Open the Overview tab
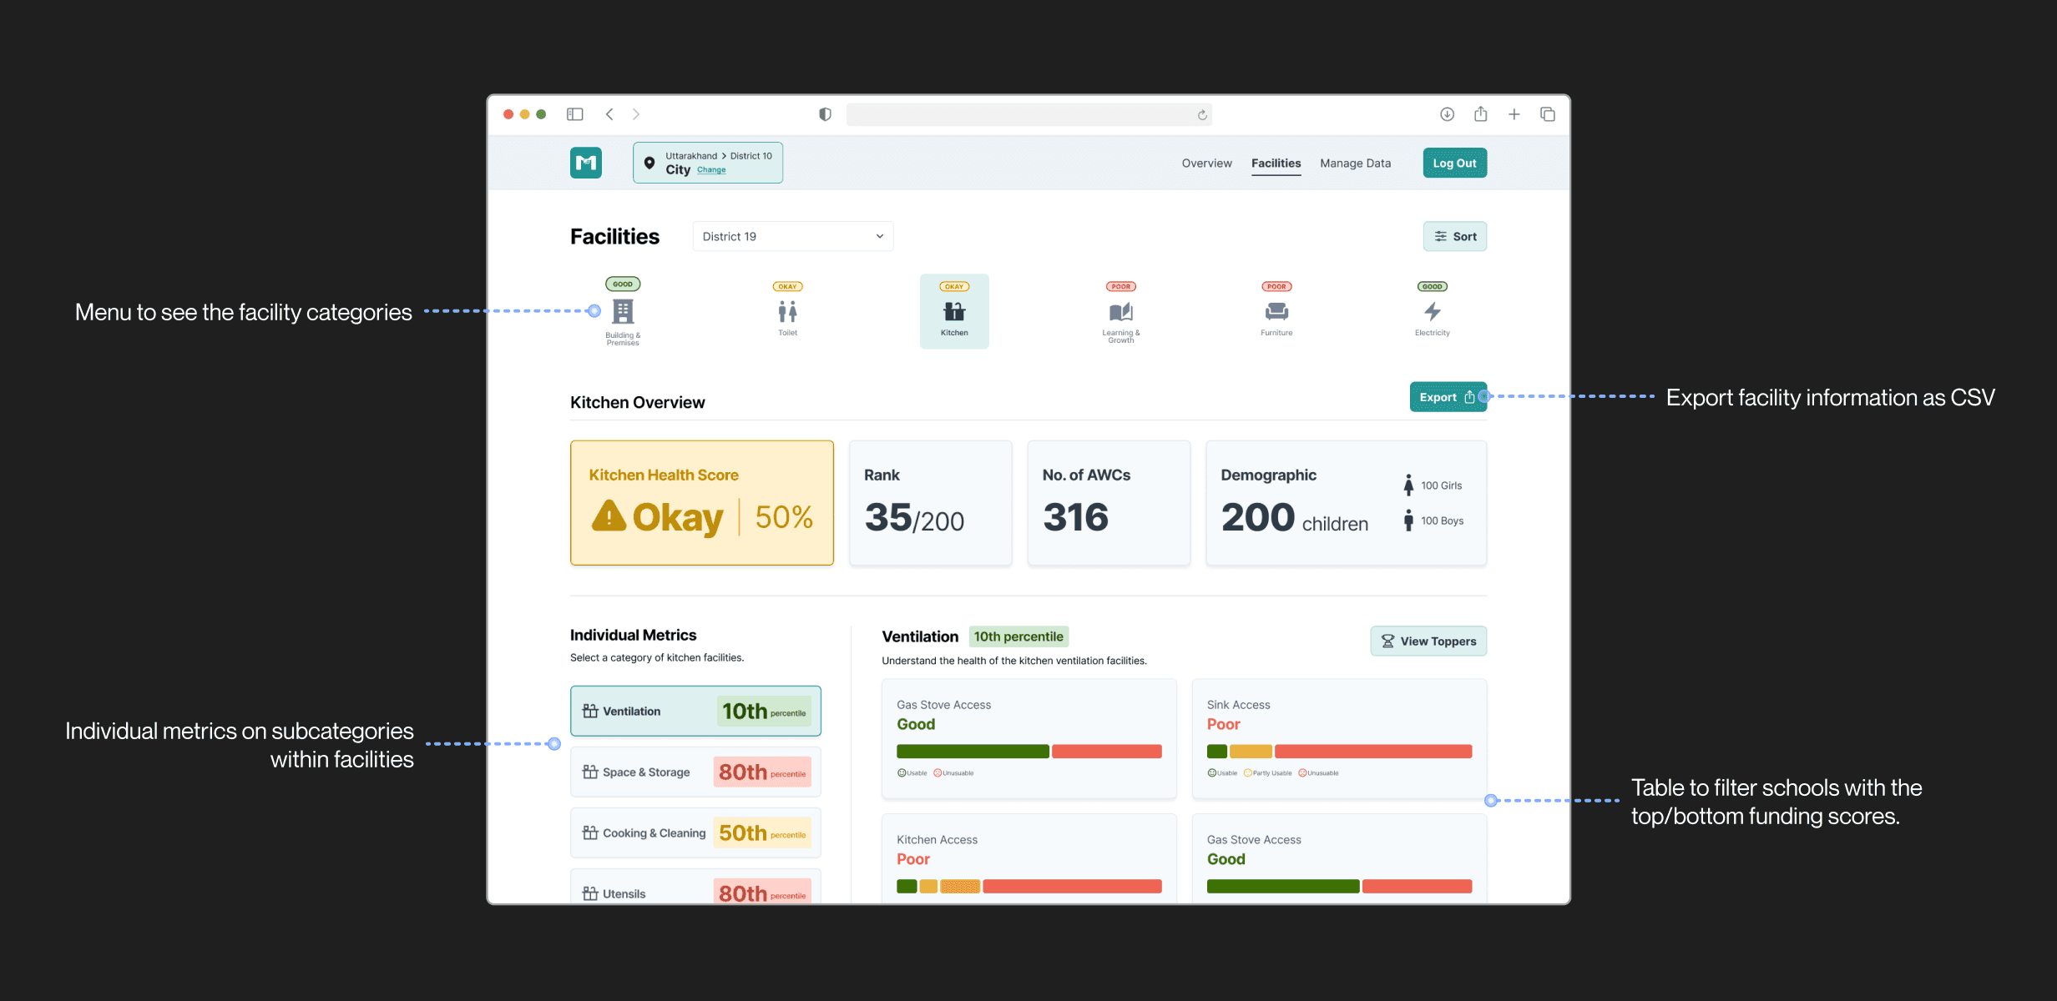The image size is (2057, 1001). [1206, 163]
